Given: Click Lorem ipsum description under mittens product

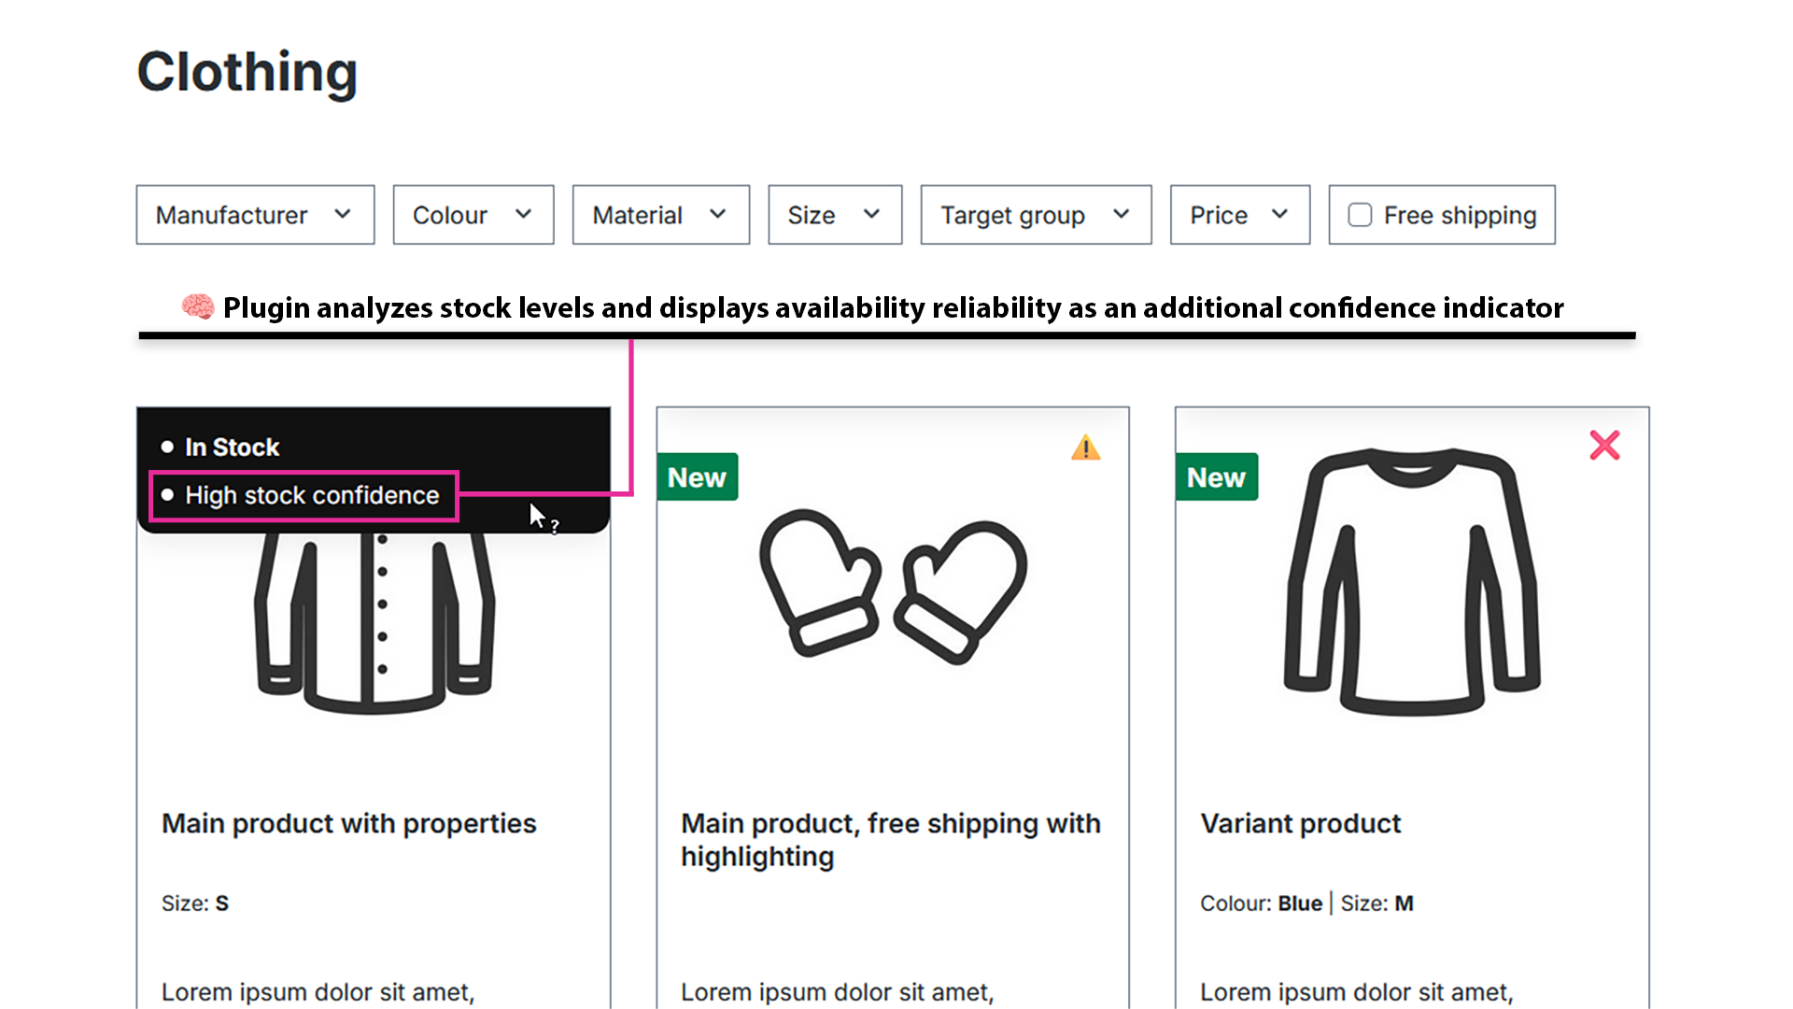Looking at the screenshot, I should point(838,992).
